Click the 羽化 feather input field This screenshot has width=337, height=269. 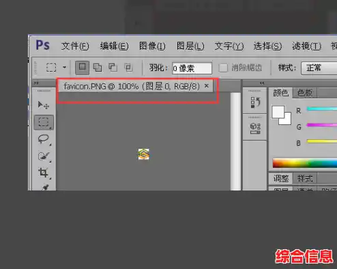coord(192,68)
